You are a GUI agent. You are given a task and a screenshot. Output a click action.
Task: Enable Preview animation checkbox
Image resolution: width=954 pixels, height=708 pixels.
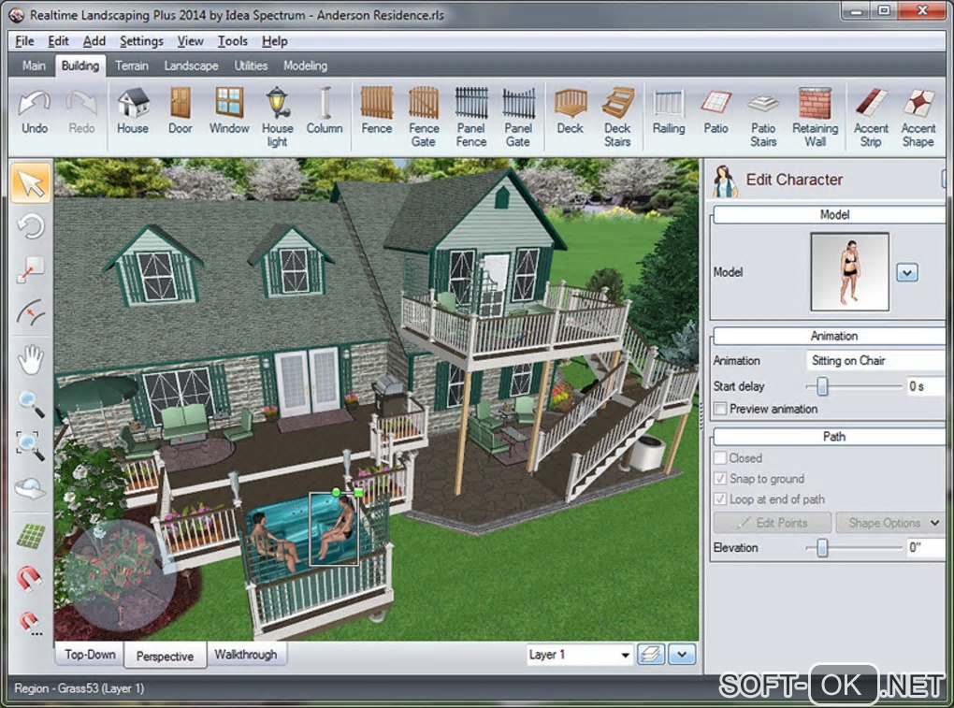(720, 409)
